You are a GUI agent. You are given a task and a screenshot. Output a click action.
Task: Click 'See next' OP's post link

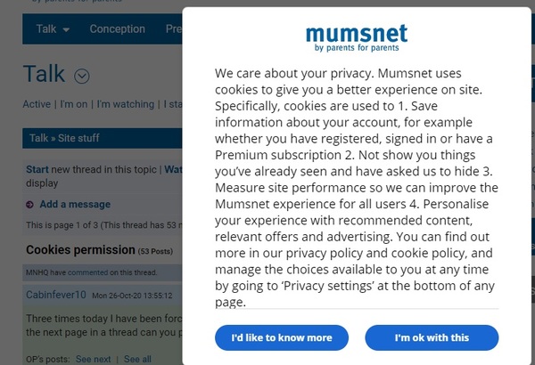click(x=93, y=359)
